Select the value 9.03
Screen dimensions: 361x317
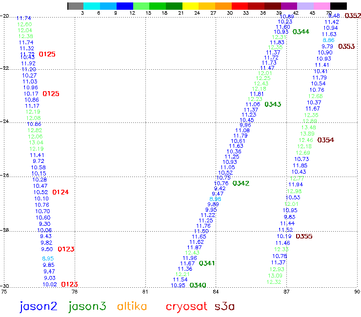click(x=50, y=278)
